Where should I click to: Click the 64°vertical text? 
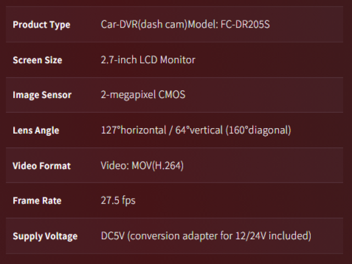195,130
